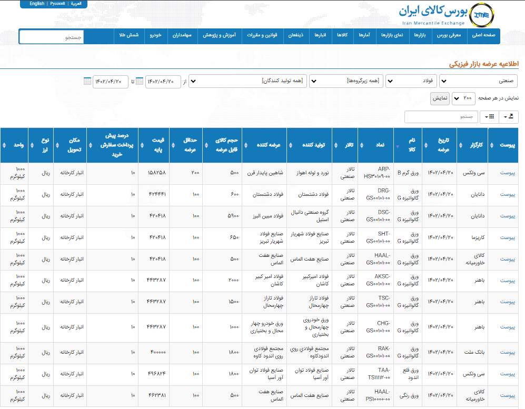Sort the table by تولید کننده column

(x=310, y=145)
